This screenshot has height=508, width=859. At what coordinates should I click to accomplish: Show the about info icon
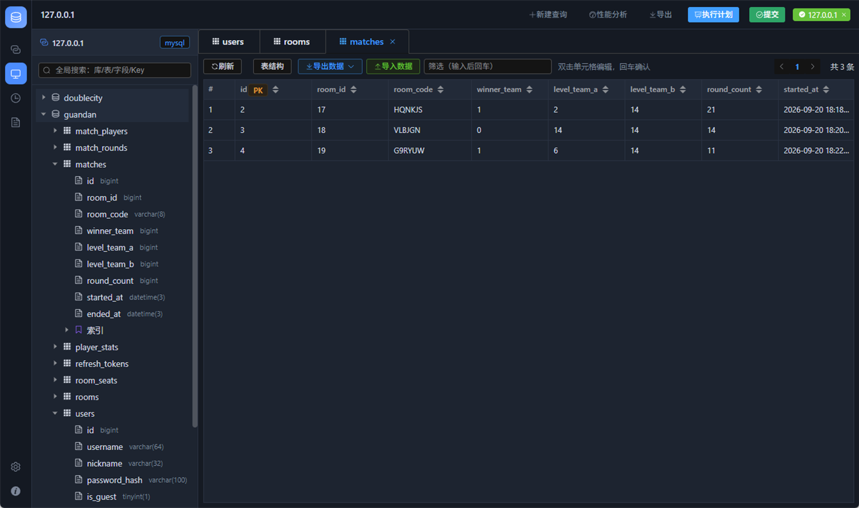[x=16, y=491]
